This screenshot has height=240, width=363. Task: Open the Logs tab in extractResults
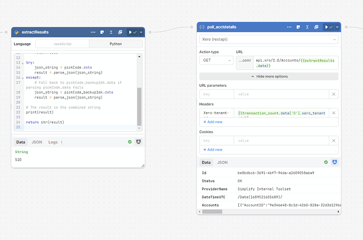[x=56, y=142]
